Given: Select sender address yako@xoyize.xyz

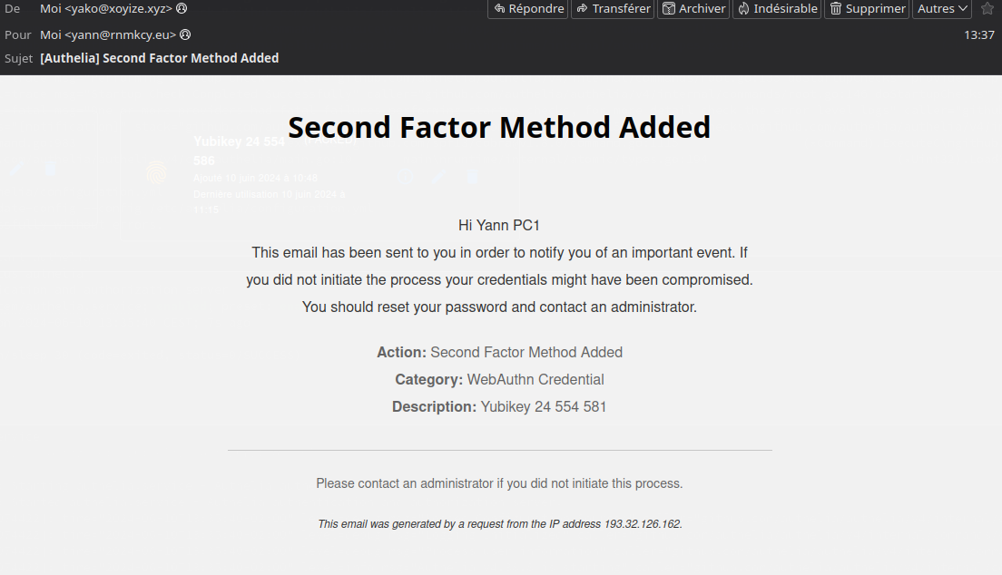Looking at the screenshot, I should point(118,8).
